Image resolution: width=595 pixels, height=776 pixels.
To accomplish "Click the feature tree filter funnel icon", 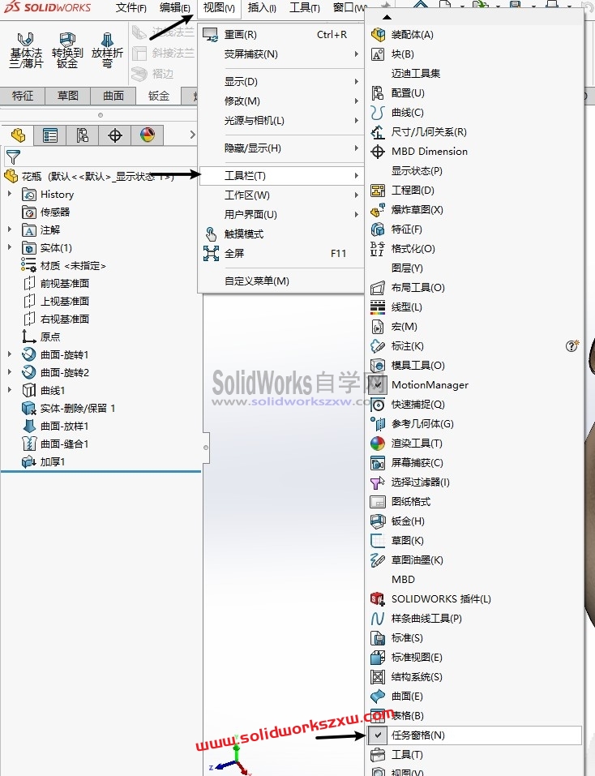I will coord(13,157).
